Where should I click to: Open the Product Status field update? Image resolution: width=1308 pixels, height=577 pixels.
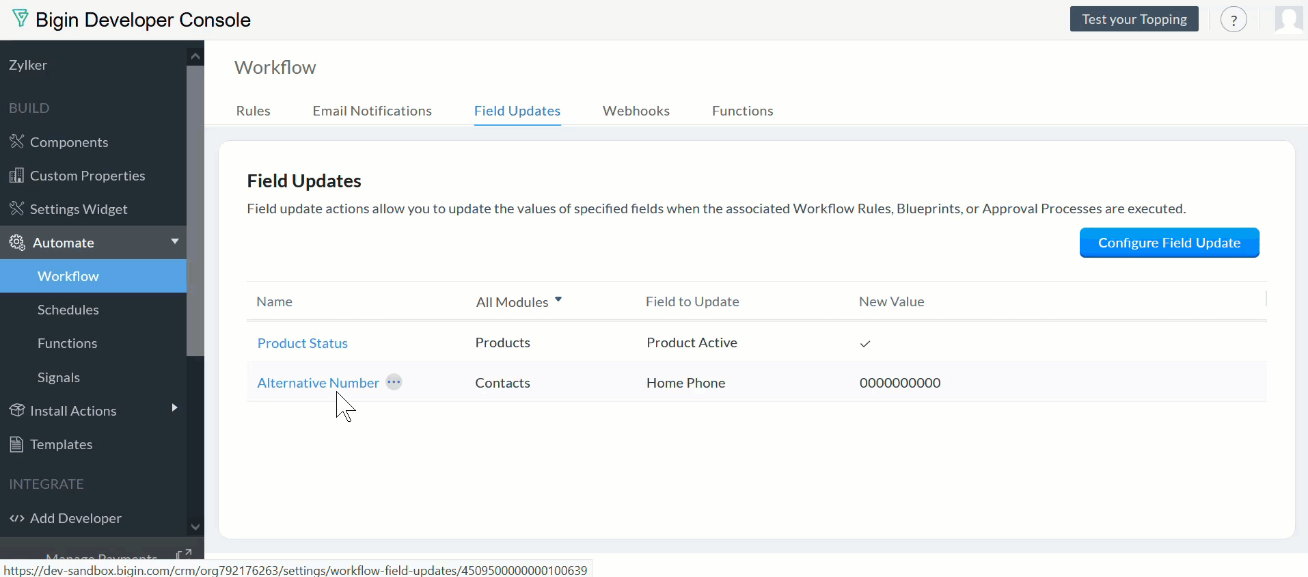click(303, 343)
